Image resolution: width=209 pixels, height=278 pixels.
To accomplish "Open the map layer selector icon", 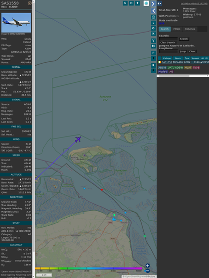I will tap(146, 3).
